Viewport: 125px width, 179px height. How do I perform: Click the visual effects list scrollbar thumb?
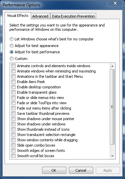pos(112,107)
